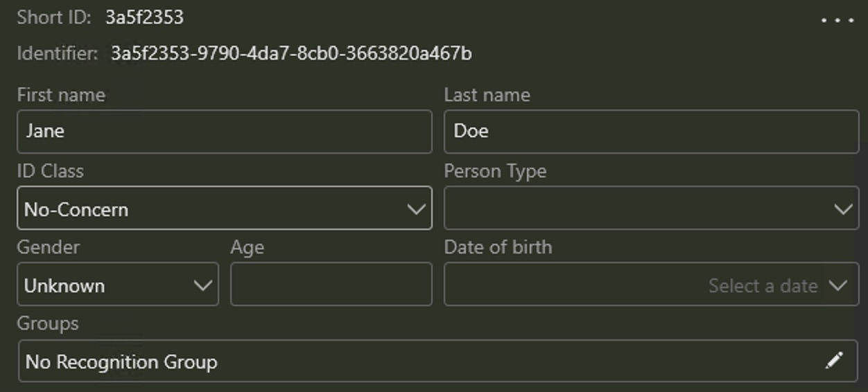The width and height of the screenshot is (868, 392).
Task: Open the three-dots more options menu
Action: (837, 20)
